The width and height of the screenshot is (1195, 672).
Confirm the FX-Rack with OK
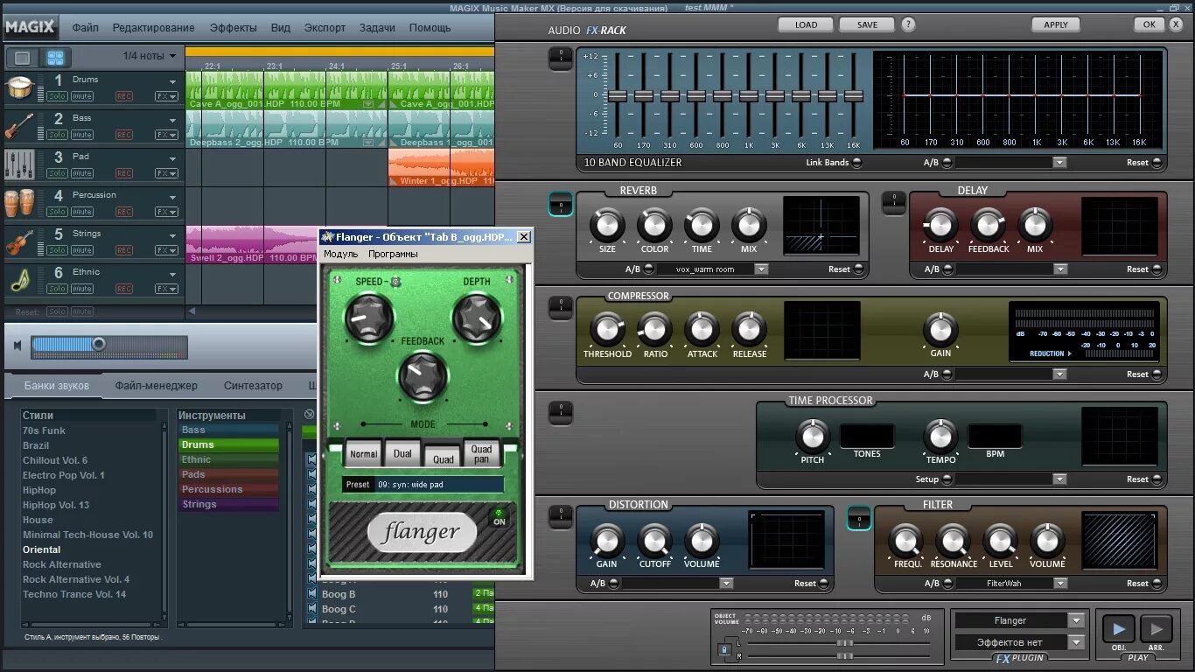click(x=1149, y=24)
